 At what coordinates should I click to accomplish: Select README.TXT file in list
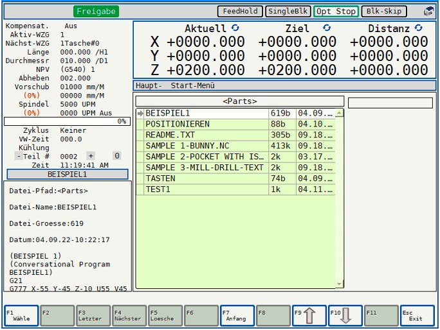pyautogui.click(x=235, y=135)
